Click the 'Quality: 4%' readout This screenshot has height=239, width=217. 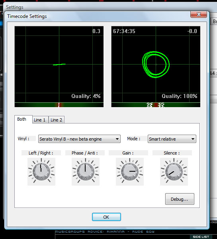pyautogui.click(x=86, y=96)
